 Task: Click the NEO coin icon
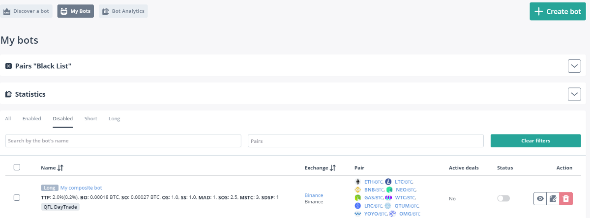[389, 190]
